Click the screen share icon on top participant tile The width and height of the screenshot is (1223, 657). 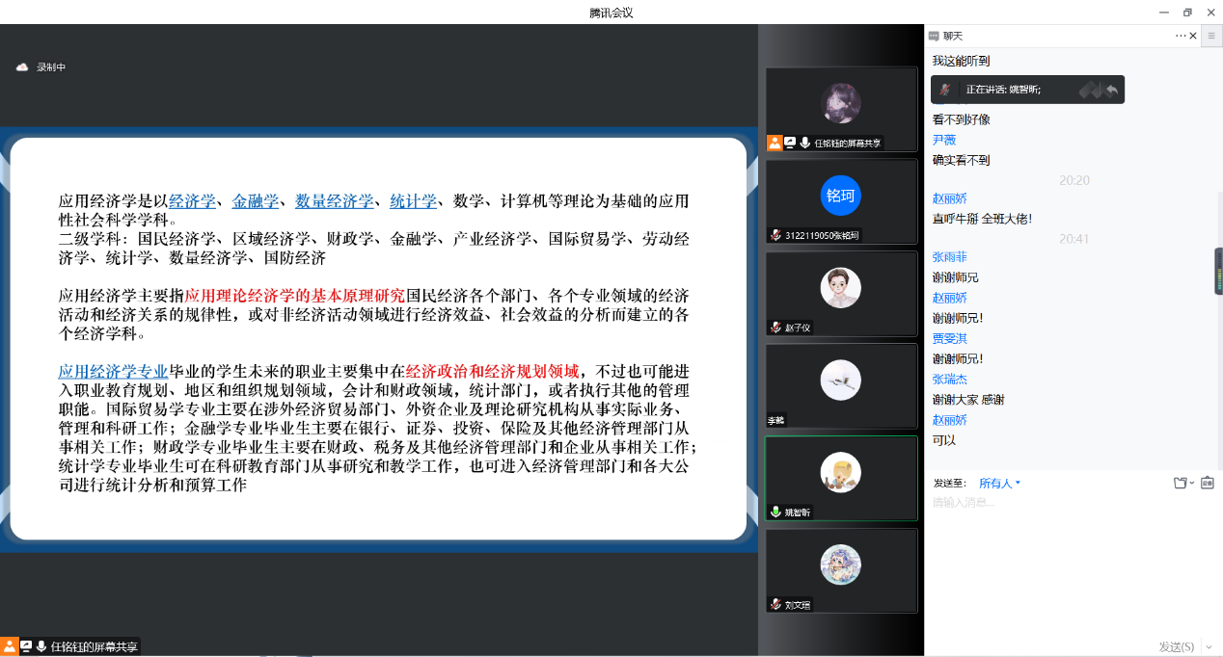(x=790, y=143)
